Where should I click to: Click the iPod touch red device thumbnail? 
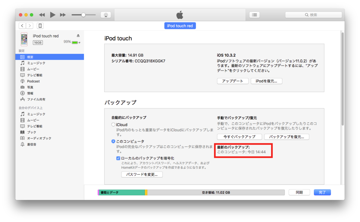[24, 39]
